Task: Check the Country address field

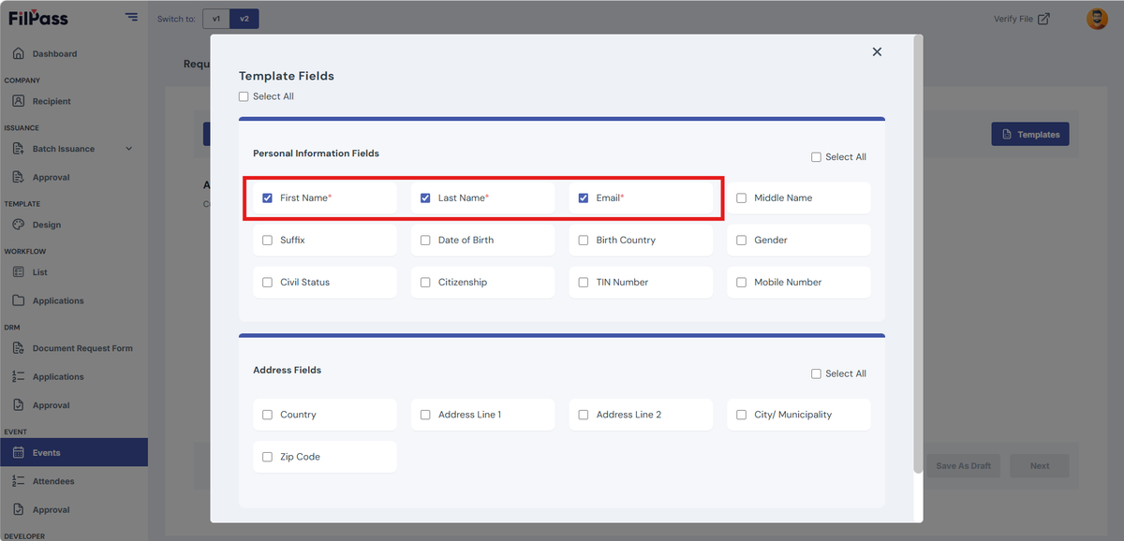Action: click(268, 415)
